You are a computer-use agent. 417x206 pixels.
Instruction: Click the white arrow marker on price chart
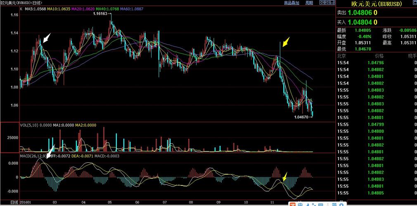point(47,38)
